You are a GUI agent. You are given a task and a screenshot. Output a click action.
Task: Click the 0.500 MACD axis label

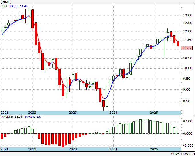(188, 121)
